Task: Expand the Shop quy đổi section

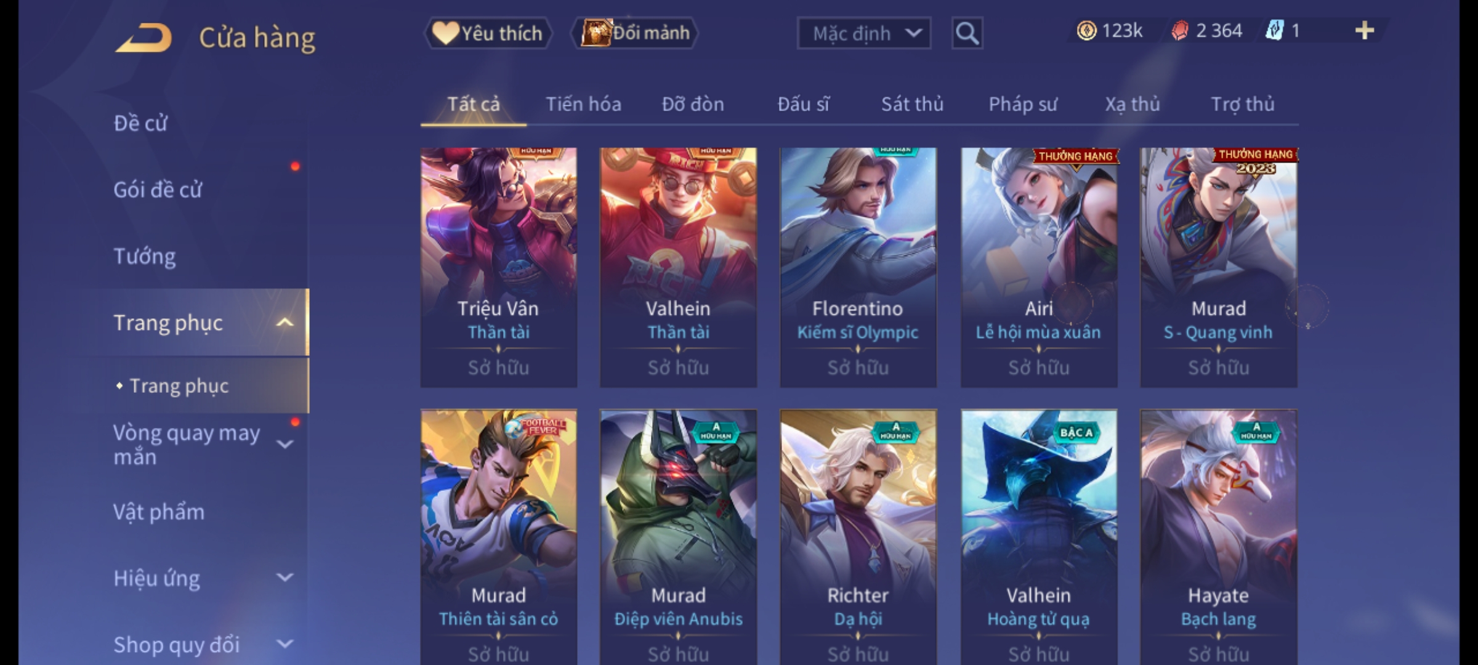Action: 285,644
